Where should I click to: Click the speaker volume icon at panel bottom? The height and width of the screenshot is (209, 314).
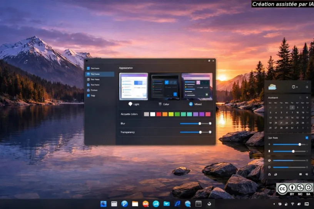click(x=307, y=174)
